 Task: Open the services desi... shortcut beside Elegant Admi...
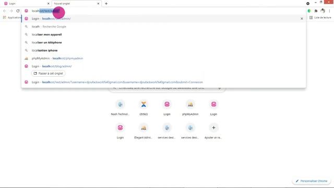(167, 131)
